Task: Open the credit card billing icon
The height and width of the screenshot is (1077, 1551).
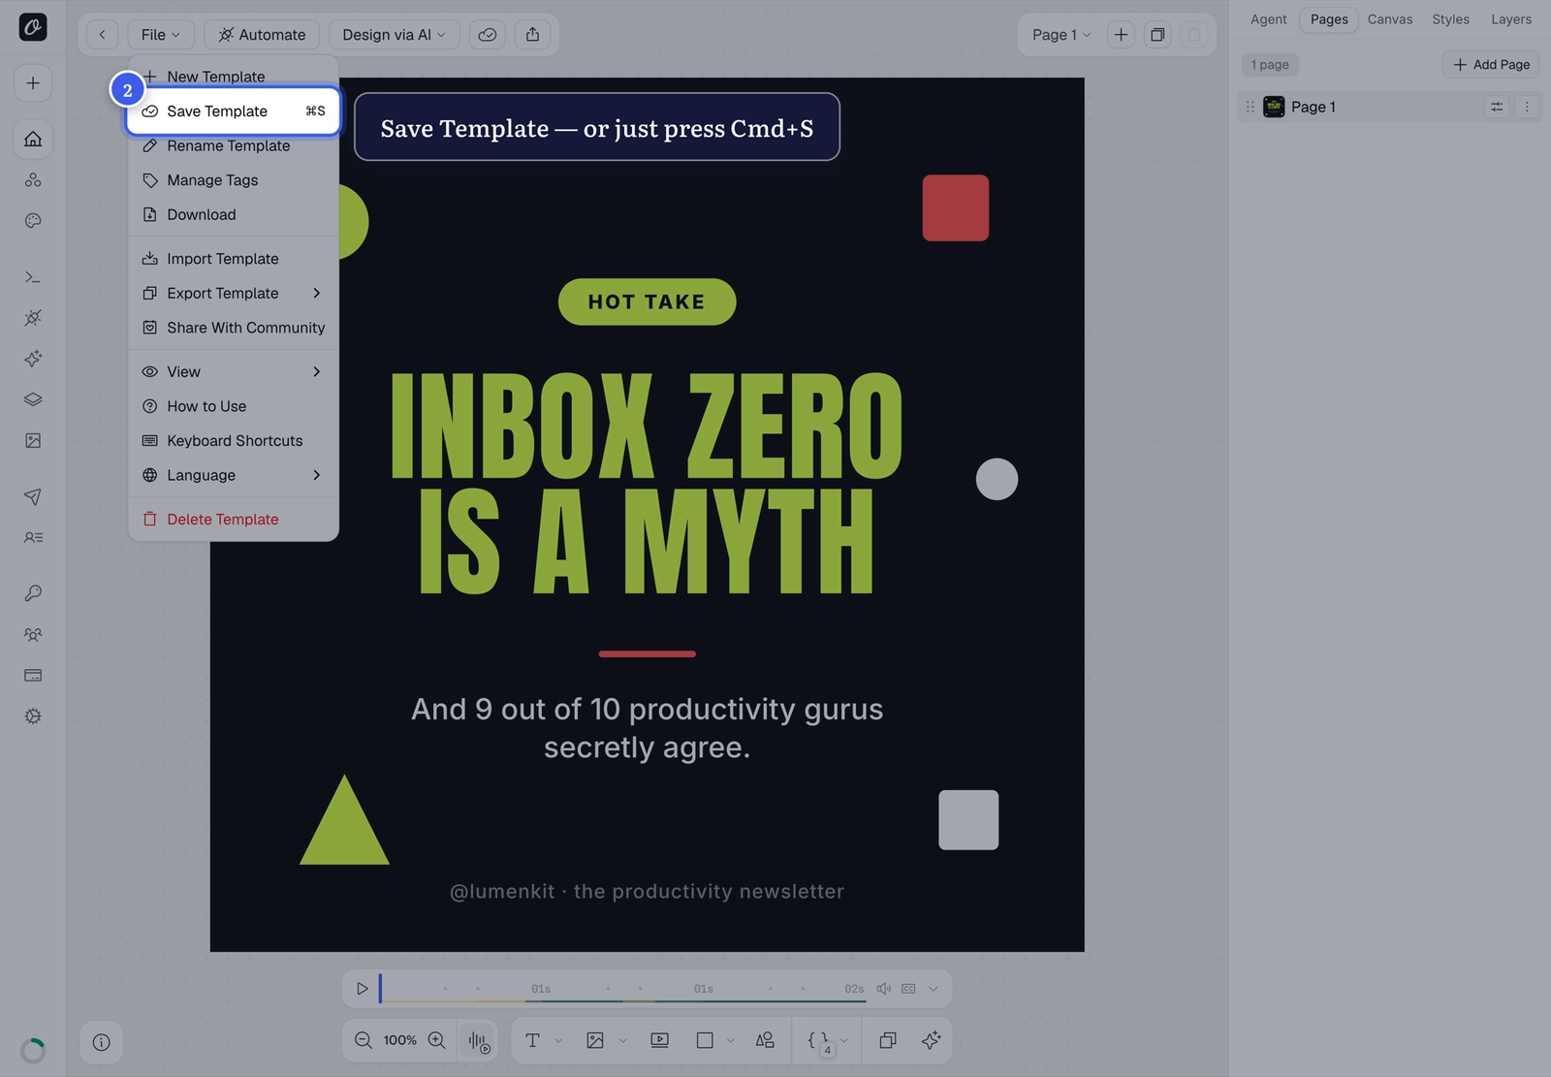Action: click(x=33, y=676)
